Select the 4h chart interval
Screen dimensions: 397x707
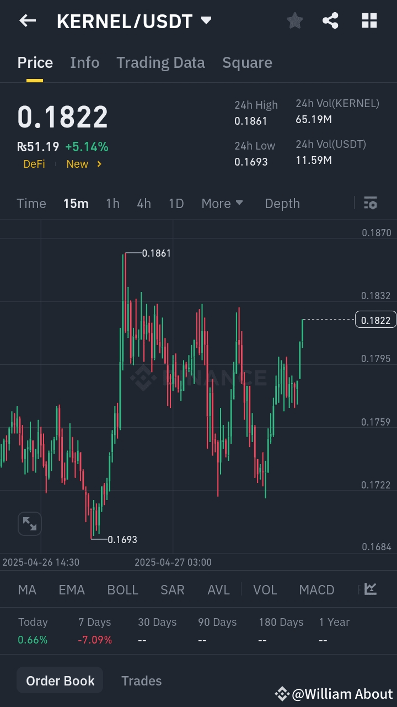(144, 204)
